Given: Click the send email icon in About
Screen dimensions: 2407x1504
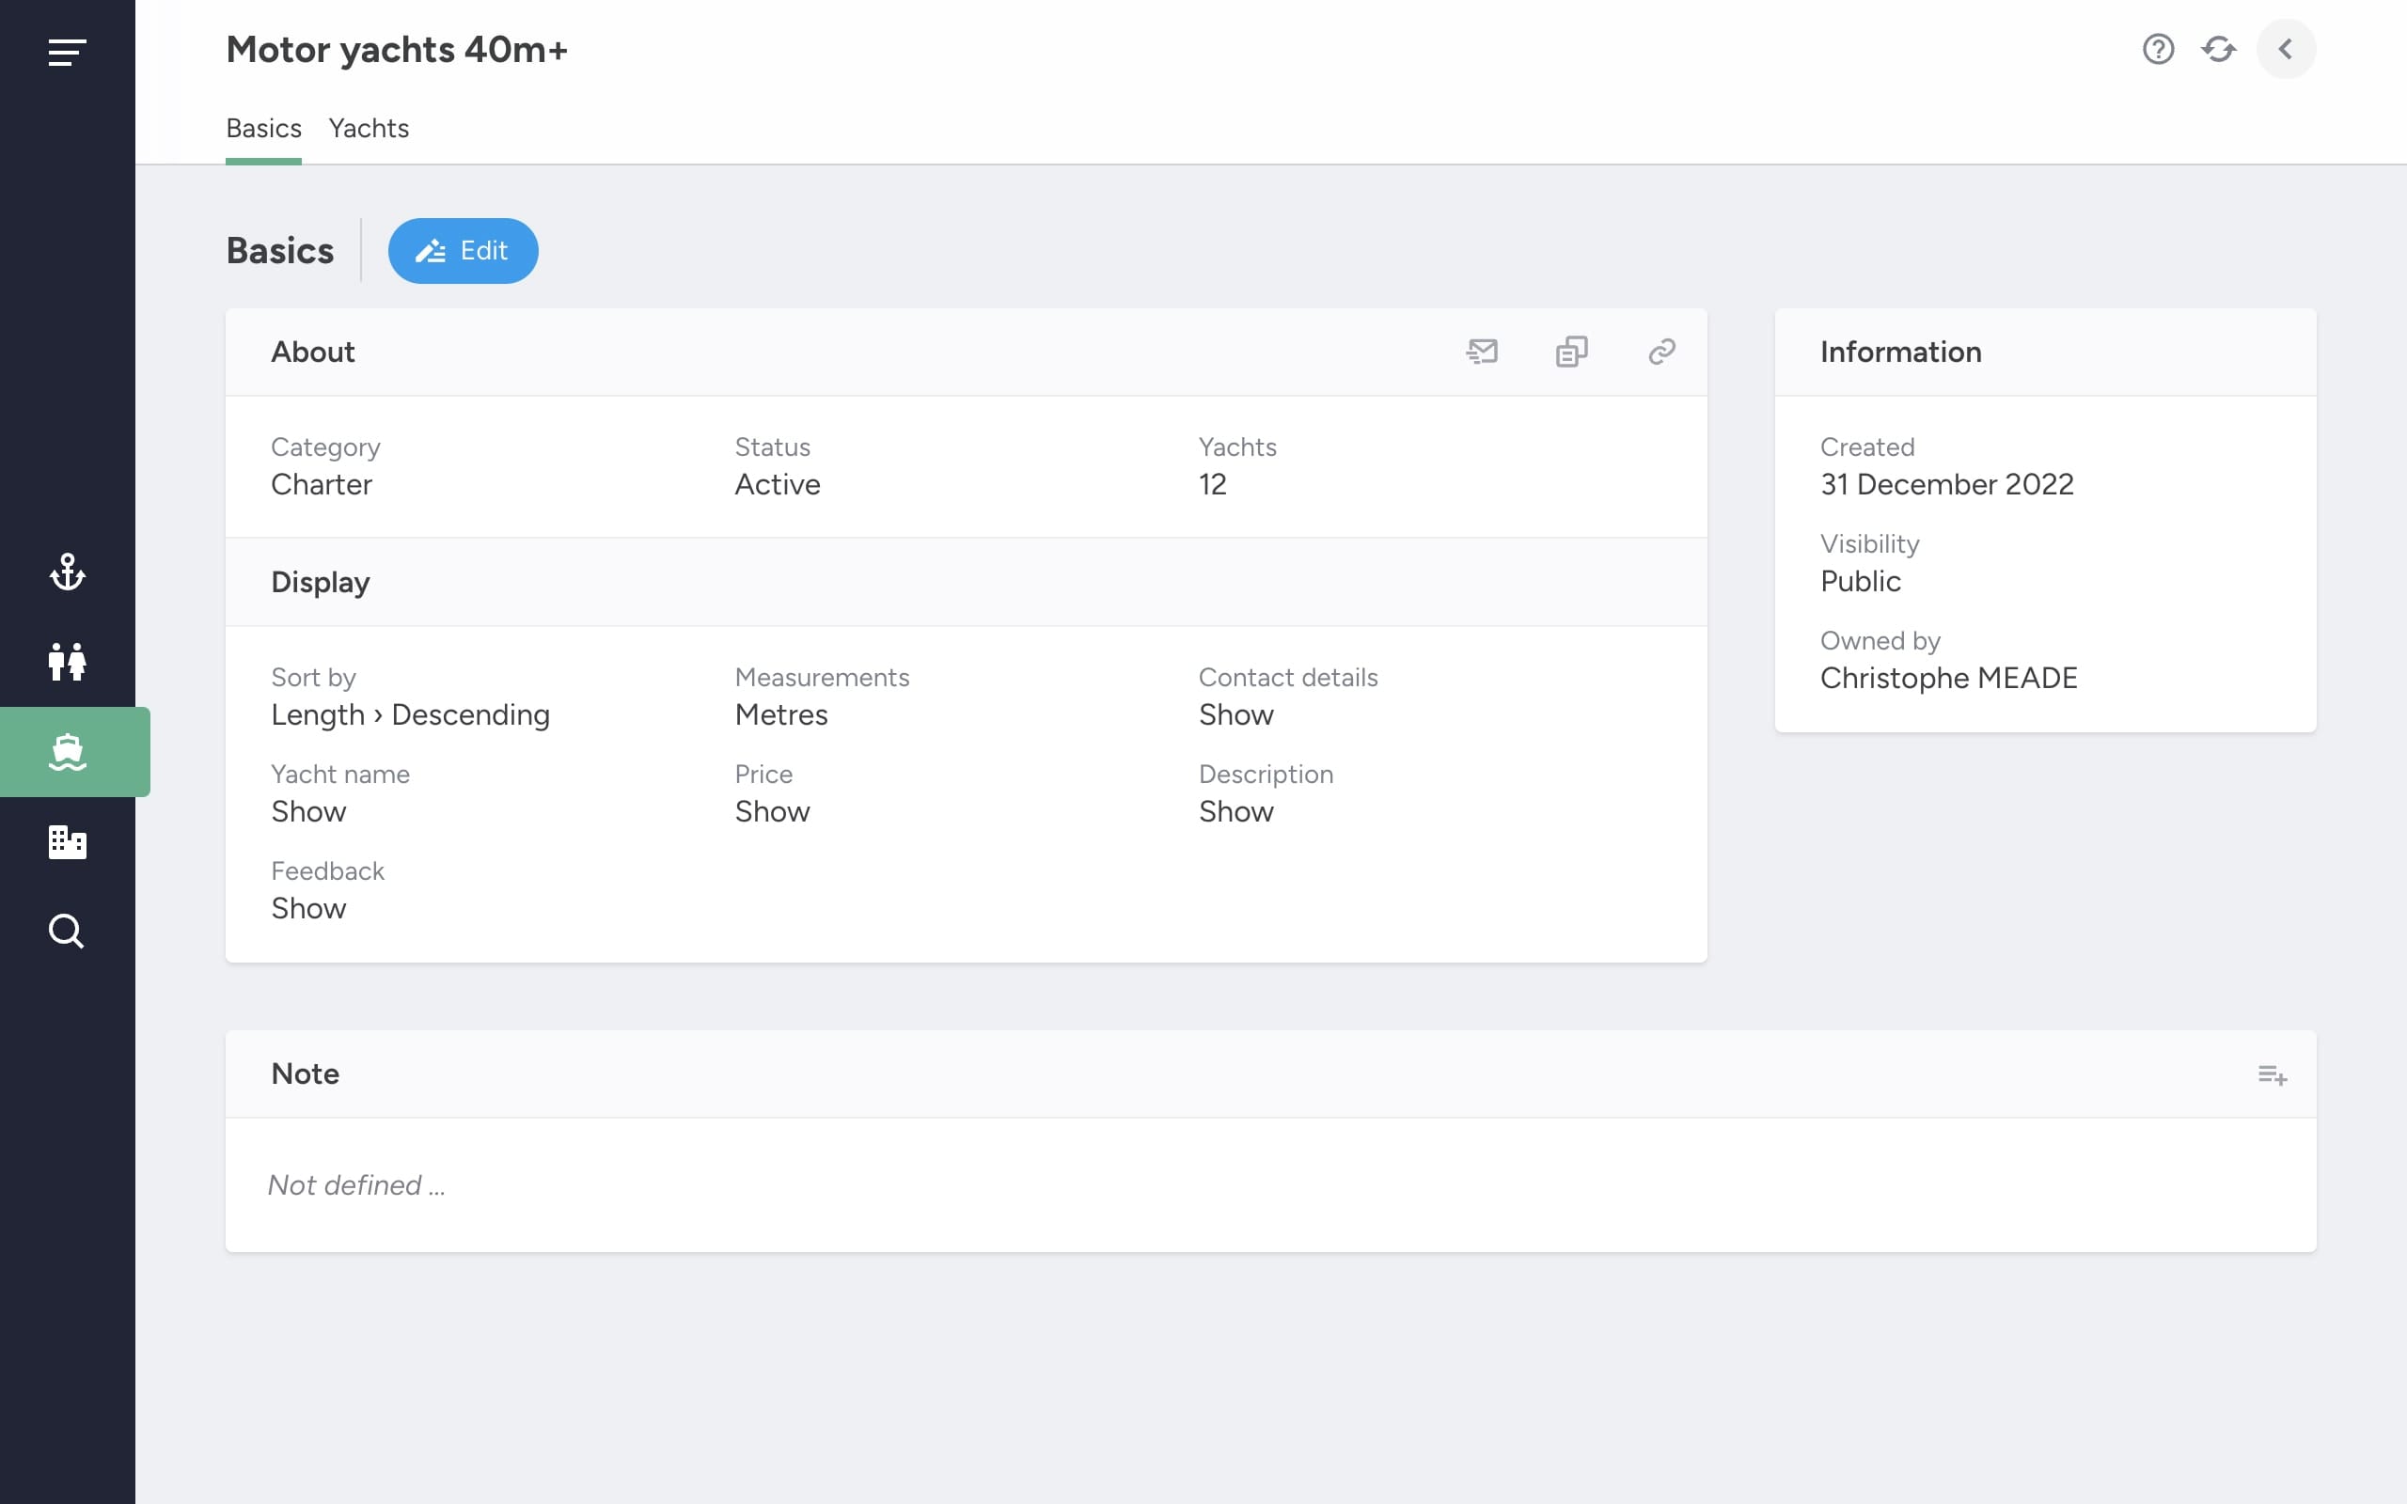Looking at the screenshot, I should coord(1482,352).
